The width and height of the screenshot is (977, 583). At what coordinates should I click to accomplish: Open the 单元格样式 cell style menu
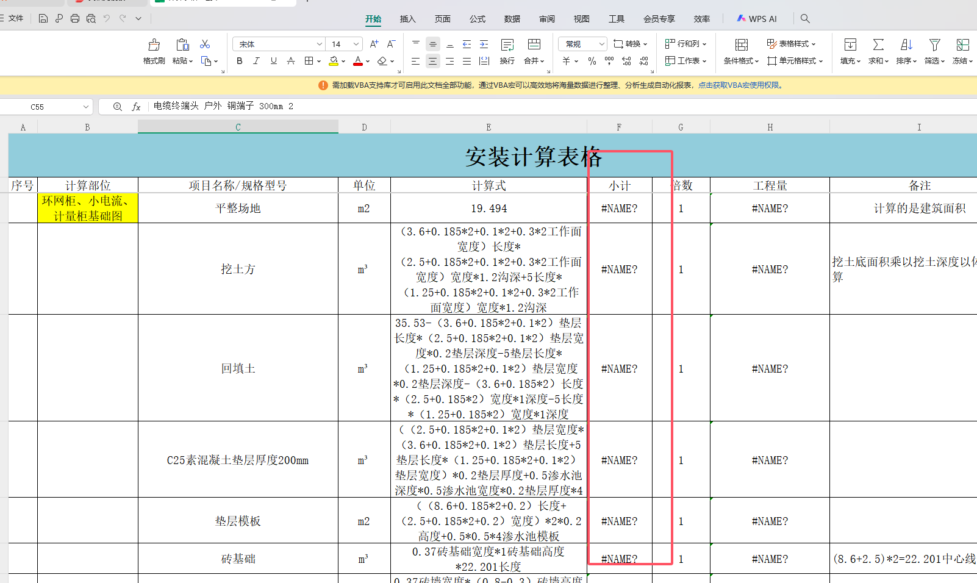[795, 61]
